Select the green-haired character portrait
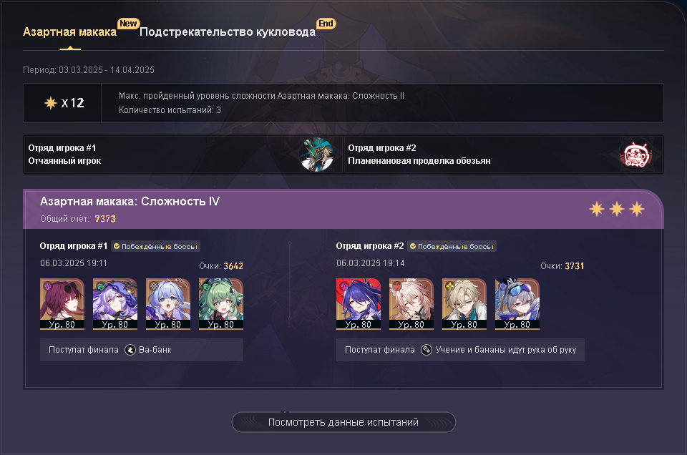 click(221, 304)
